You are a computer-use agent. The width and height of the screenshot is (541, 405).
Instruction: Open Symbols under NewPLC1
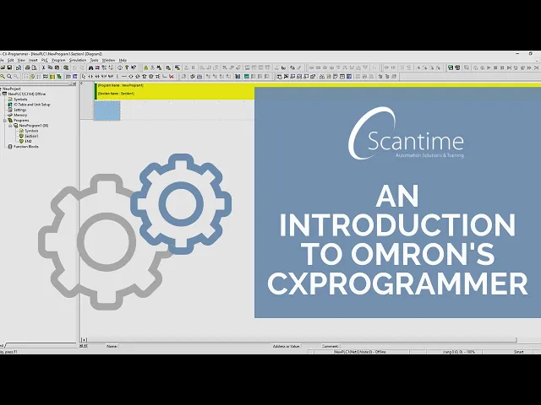point(20,100)
